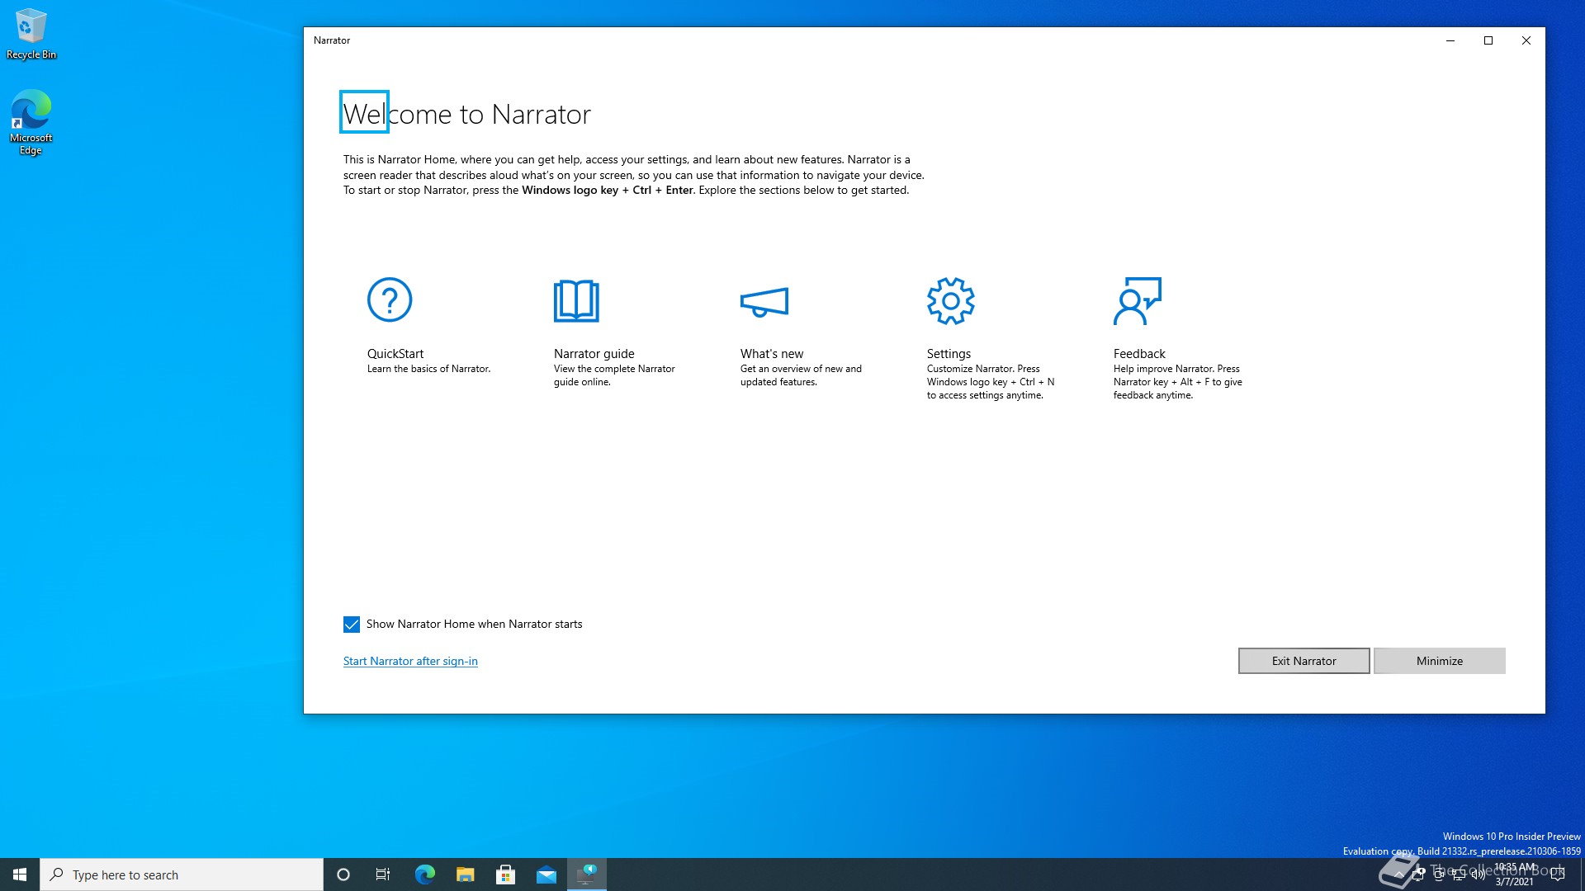This screenshot has width=1585, height=891.
Task: Maximize the Narrator window
Action: pos(1488,40)
